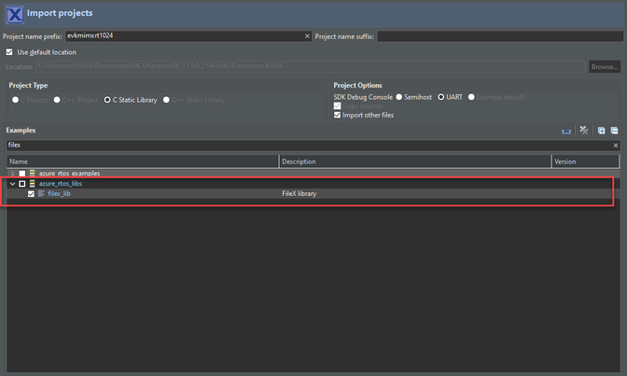Select the azure_rtos_examples tree item
This screenshot has width=627, height=376.
(x=69, y=174)
